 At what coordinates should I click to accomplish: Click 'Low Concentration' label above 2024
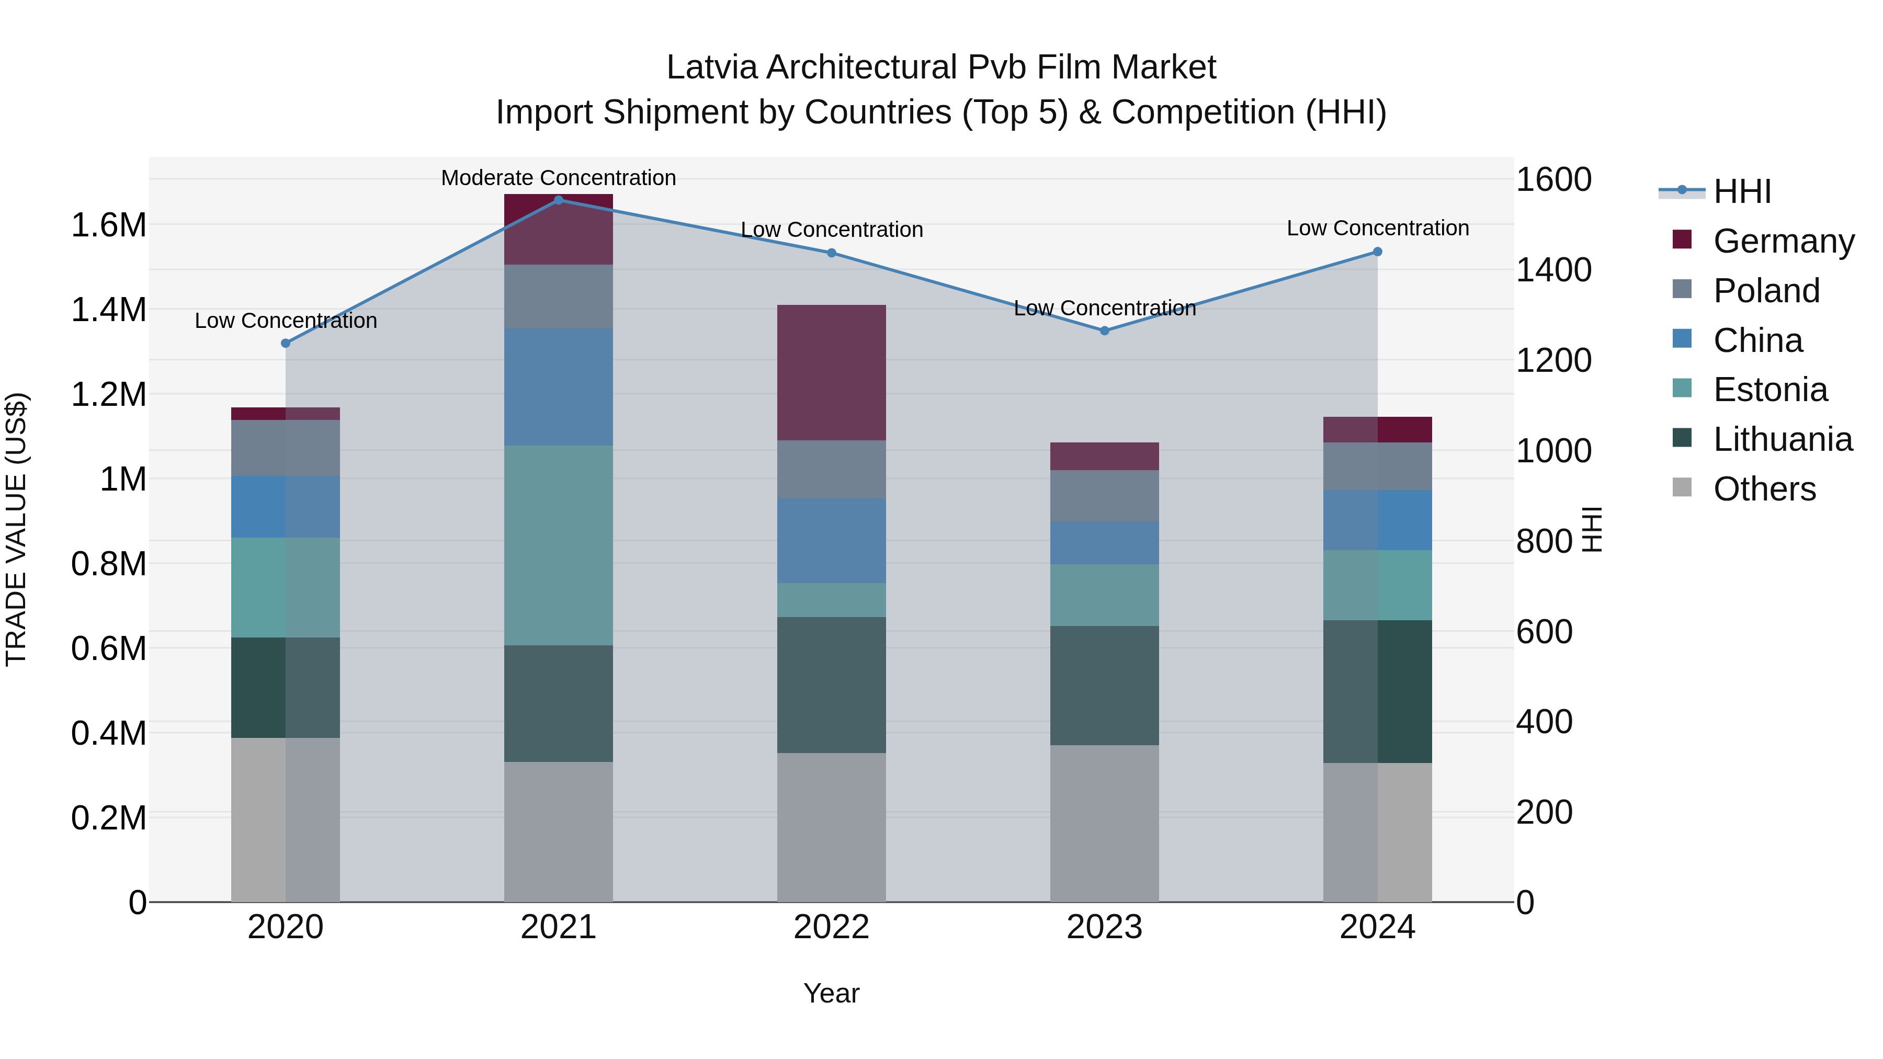tap(1378, 228)
